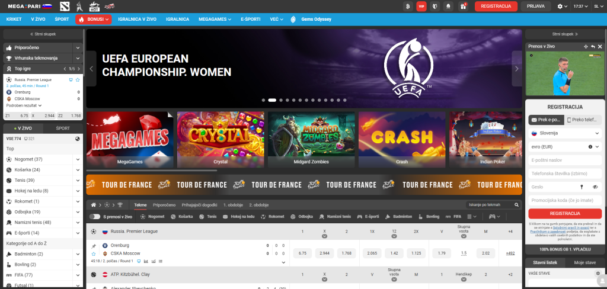Image resolution: width=607 pixels, height=289 pixels.
Task: Open the sports list menu dropdown
Action: [472, 217]
